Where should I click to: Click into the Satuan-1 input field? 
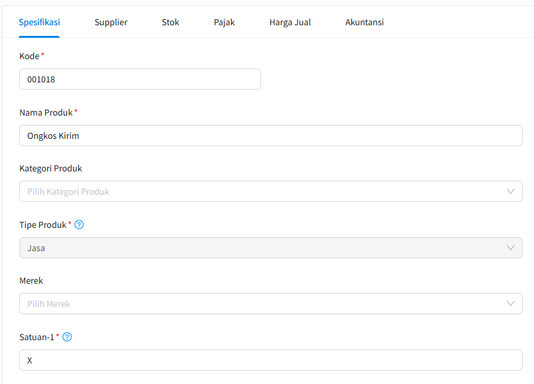point(270,360)
